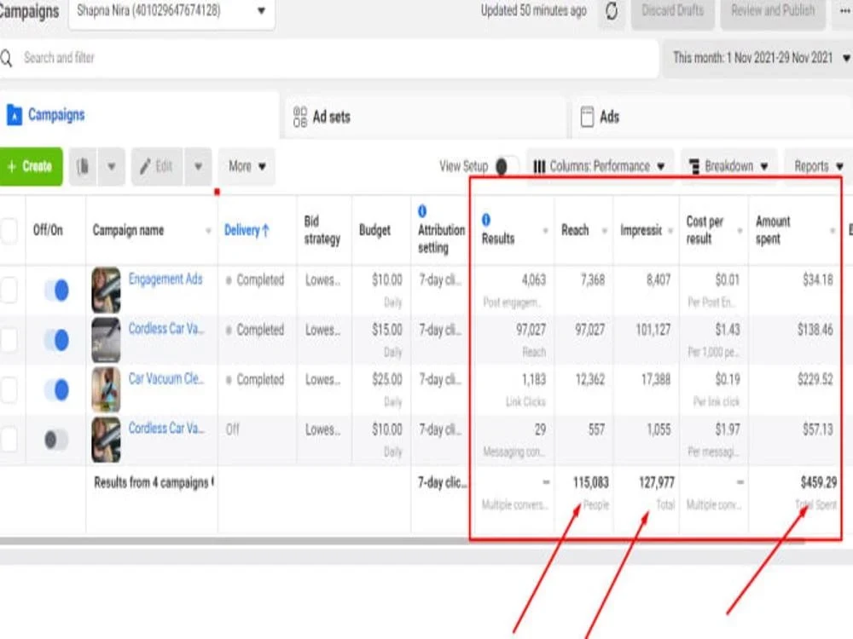The height and width of the screenshot is (639, 853).
Task: Open the date range dropdown
Action: [x=757, y=58]
